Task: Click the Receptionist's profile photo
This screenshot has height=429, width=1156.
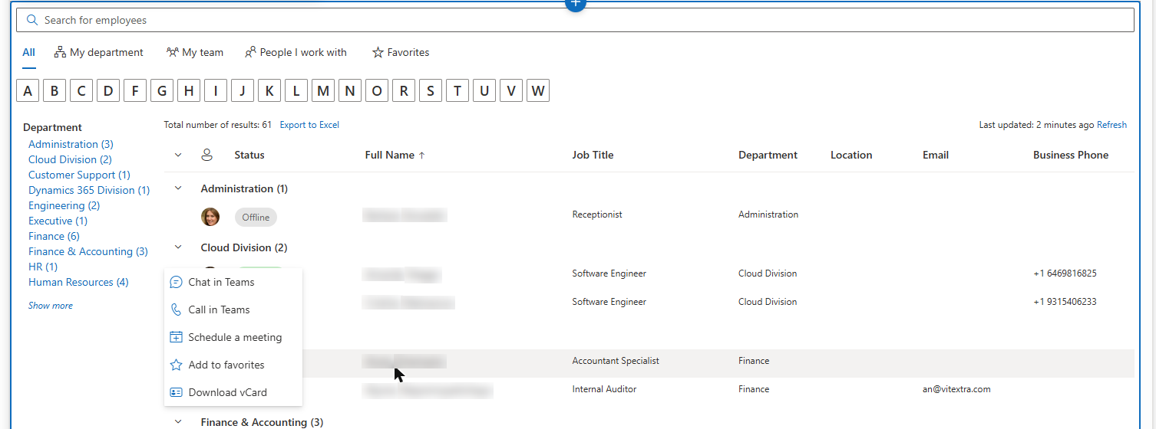Action: tap(210, 217)
